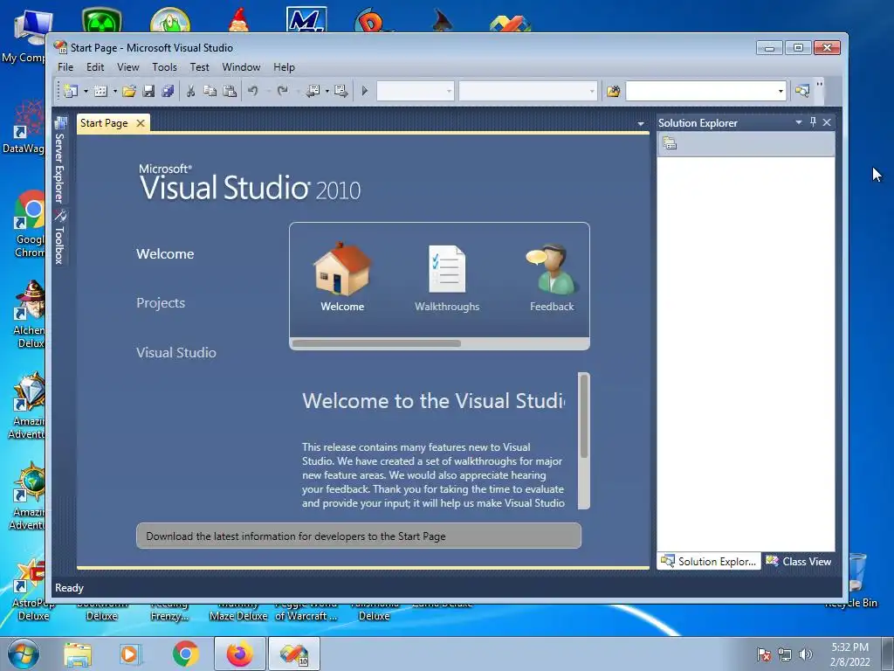Click the Properties icon in Solution Explorer panel

(x=670, y=143)
